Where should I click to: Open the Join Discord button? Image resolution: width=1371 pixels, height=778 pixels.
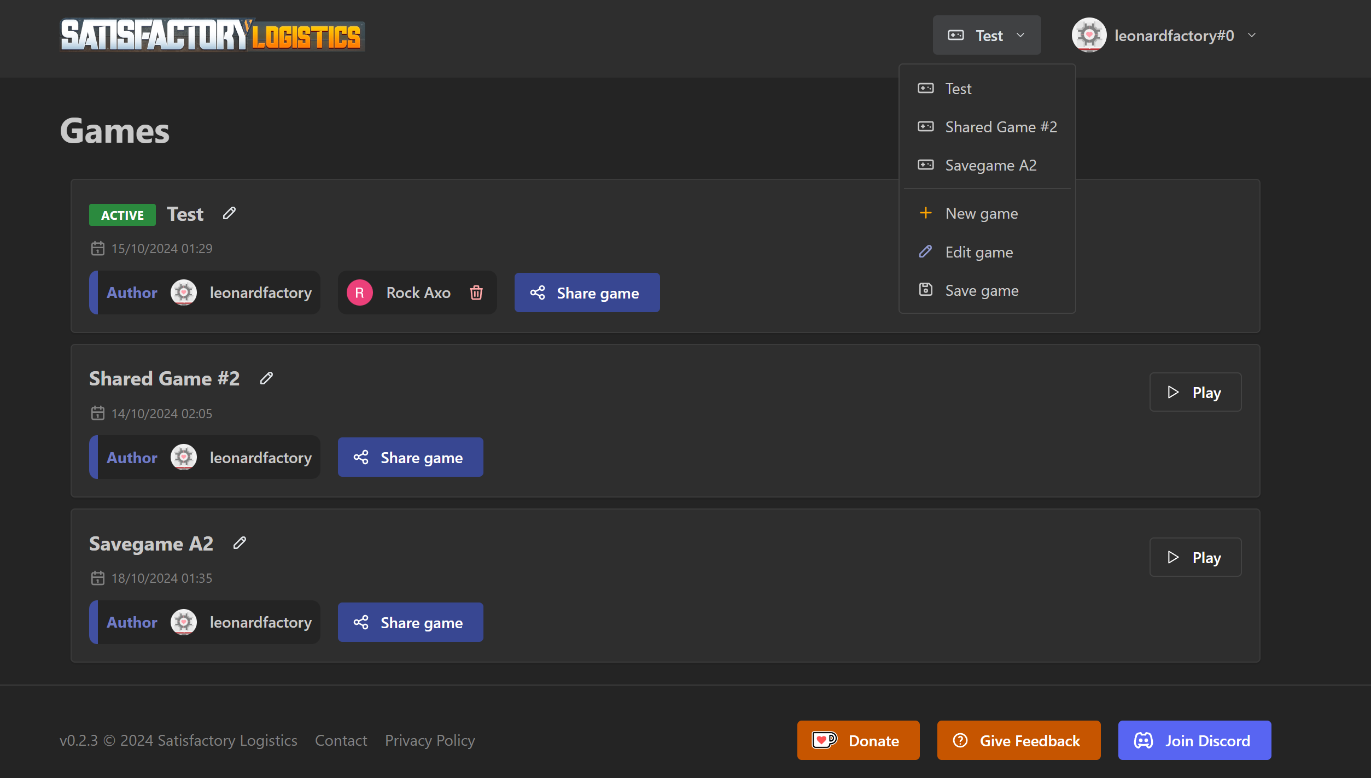pos(1194,740)
